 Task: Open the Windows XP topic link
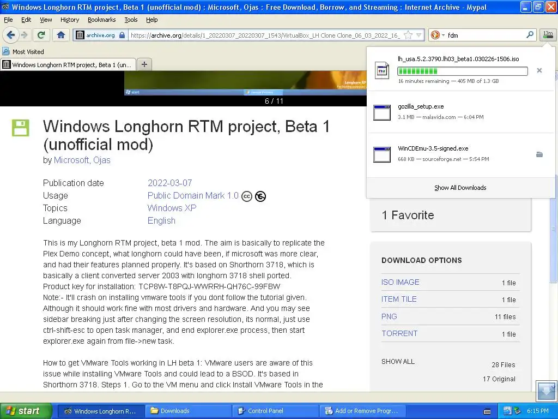coord(172,208)
